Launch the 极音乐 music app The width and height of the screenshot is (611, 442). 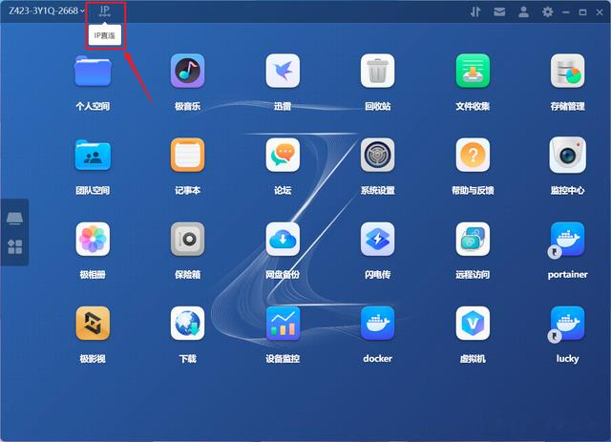coord(187,71)
